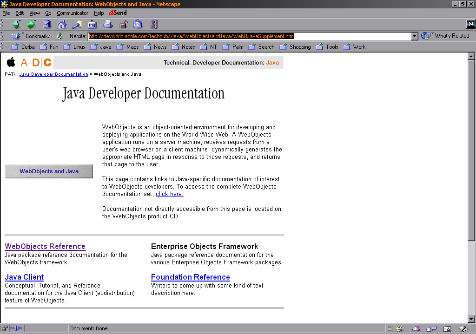This screenshot has height=334, width=476.
Task: Click the status bar security lock icon
Action: click(x=4, y=328)
